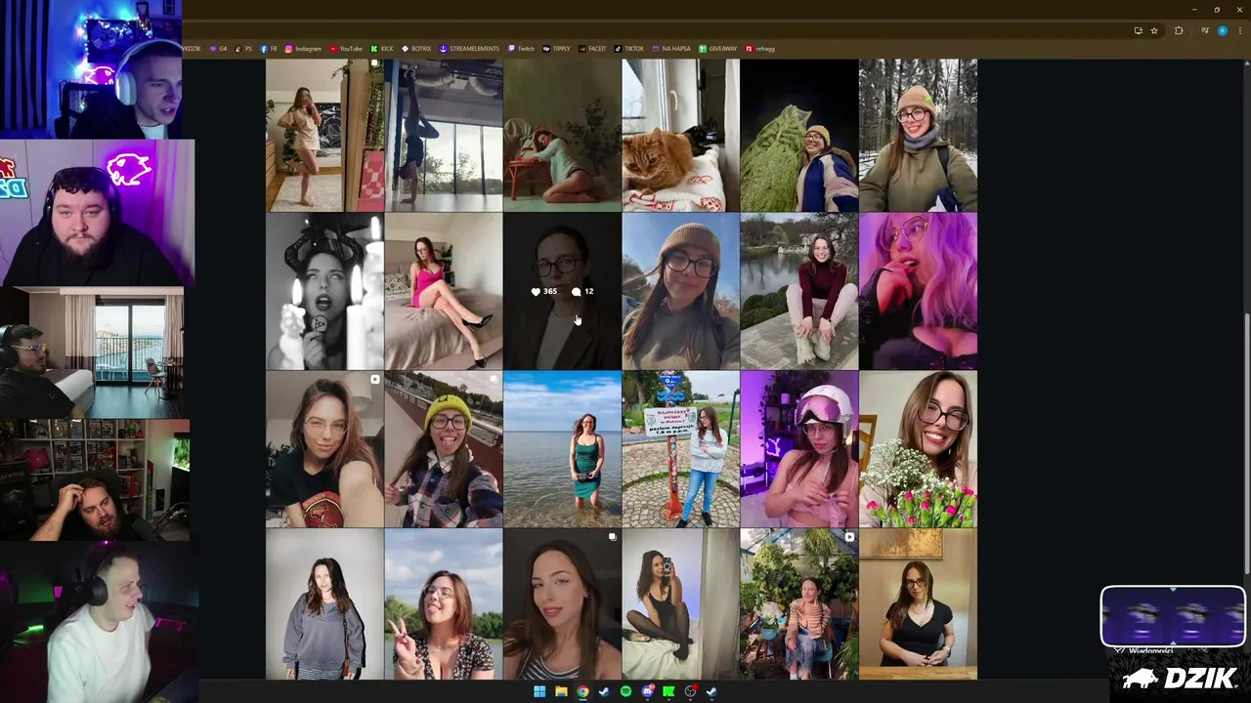
Task: Open Discord from the taskbar
Action: point(647,691)
